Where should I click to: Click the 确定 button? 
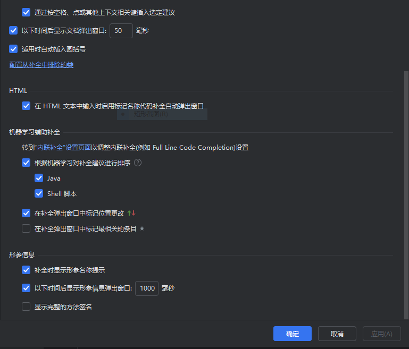coord(293,334)
